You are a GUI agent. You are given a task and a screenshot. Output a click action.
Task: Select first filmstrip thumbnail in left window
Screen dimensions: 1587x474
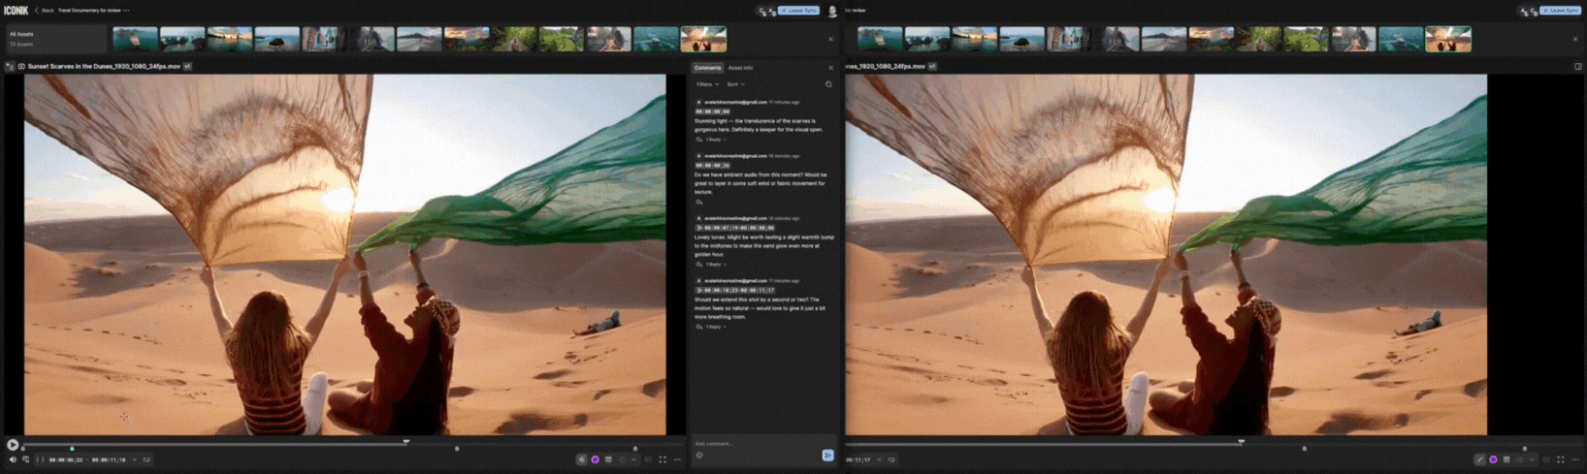point(135,39)
